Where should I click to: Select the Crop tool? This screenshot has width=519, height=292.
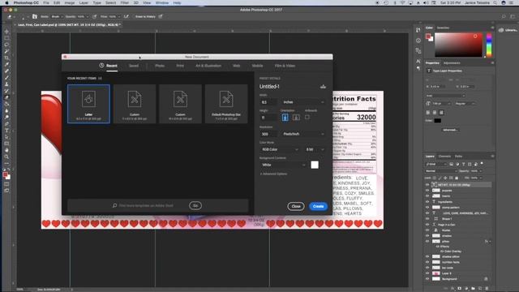[x=6, y=58]
